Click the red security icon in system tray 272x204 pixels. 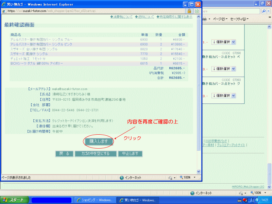pyautogui.click(x=244, y=200)
